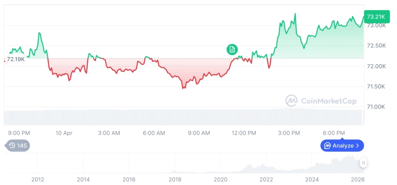Select the 2022 year on overview timeline

[x=266, y=179]
